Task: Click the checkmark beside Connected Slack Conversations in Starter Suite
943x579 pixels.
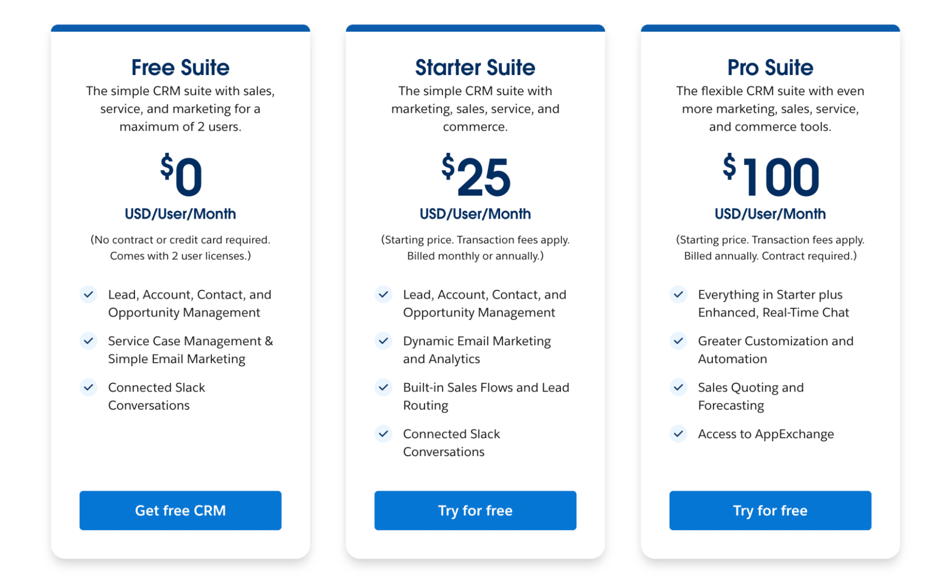Action: coord(384,434)
